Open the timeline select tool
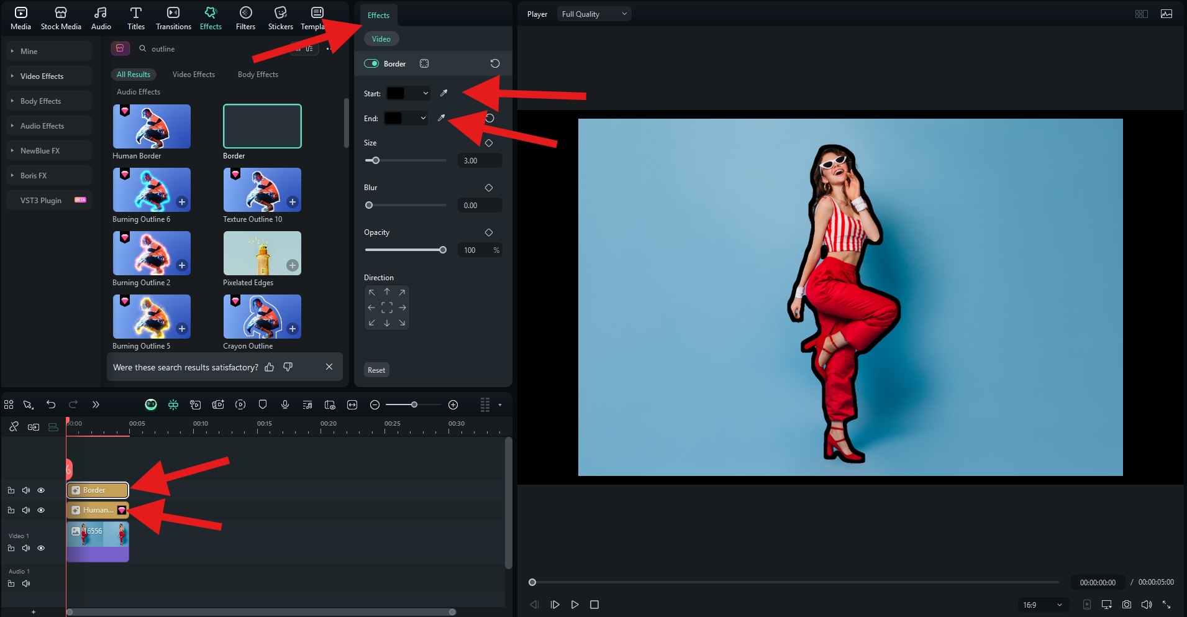Image resolution: width=1187 pixels, height=617 pixels. (28, 404)
